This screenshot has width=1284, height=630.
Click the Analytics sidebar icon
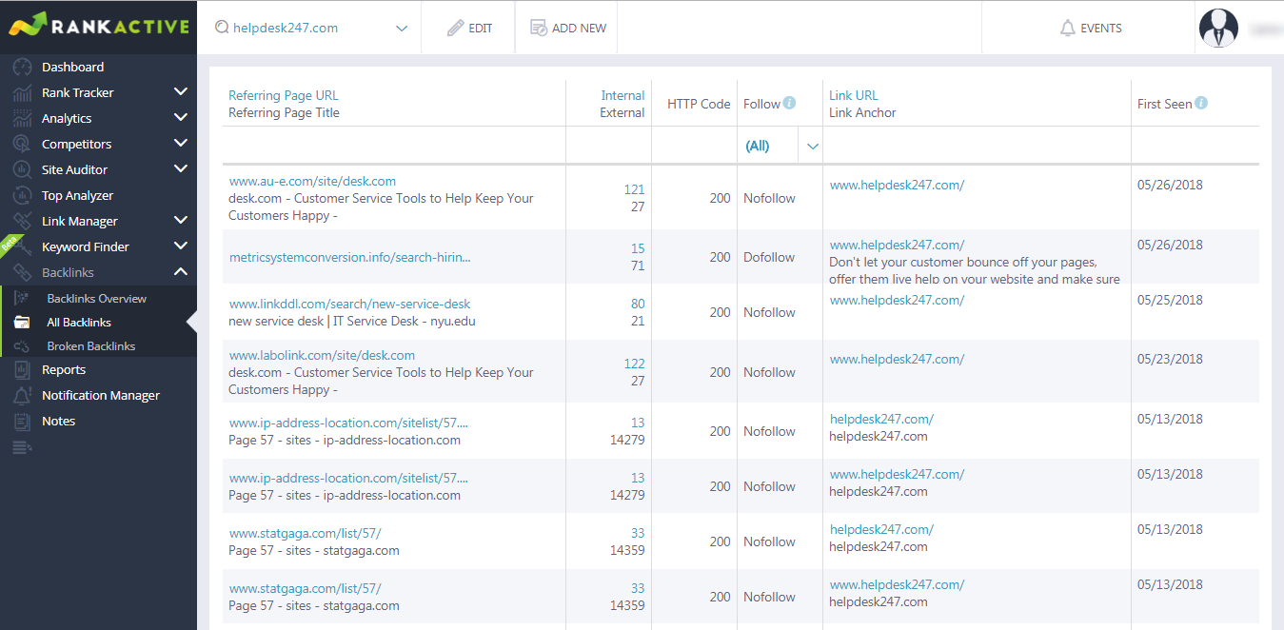[x=22, y=119]
